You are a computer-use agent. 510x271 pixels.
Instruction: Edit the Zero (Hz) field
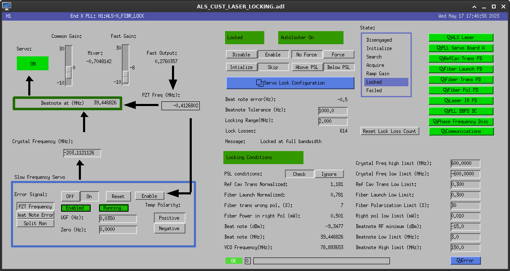pos(118,230)
